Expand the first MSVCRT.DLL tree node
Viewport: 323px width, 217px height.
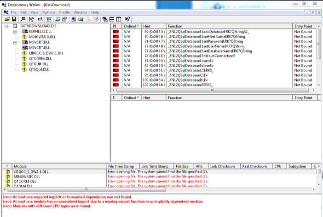point(16,42)
